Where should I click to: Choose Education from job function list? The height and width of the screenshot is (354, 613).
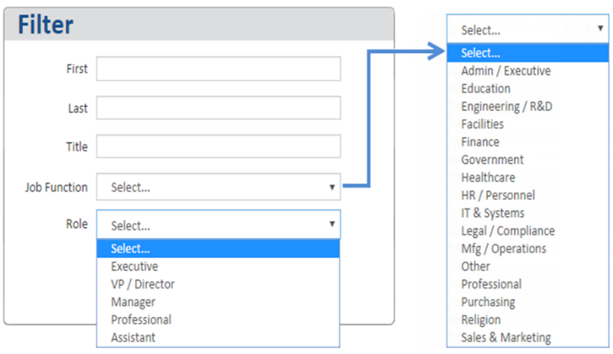[x=528, y=89]
